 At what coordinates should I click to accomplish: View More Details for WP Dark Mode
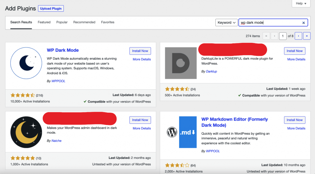pyautogui.click(x=142, y=59)
